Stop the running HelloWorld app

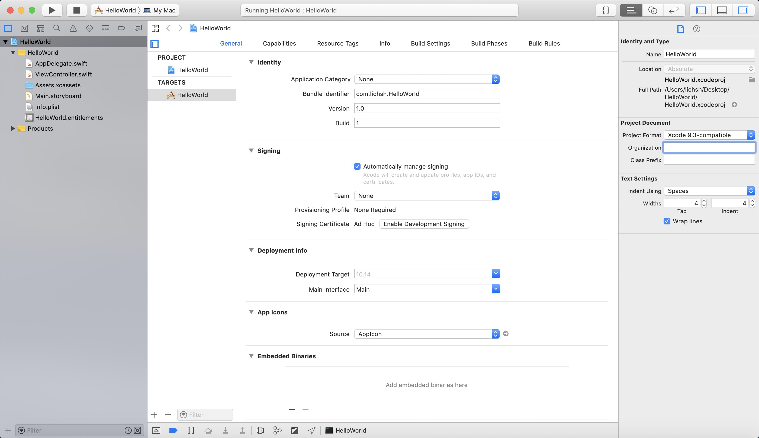[77, 10]
